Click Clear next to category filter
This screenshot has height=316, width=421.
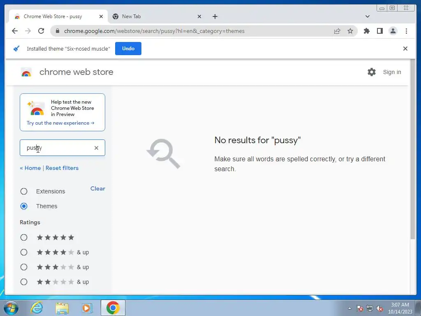[98, 188]
